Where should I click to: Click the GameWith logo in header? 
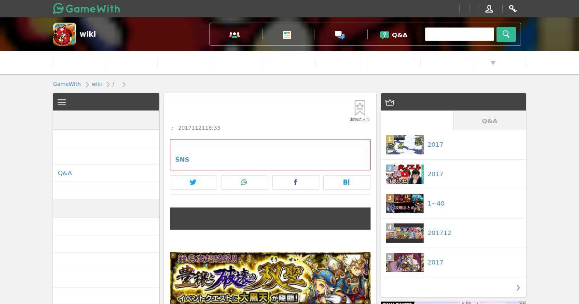86,8
